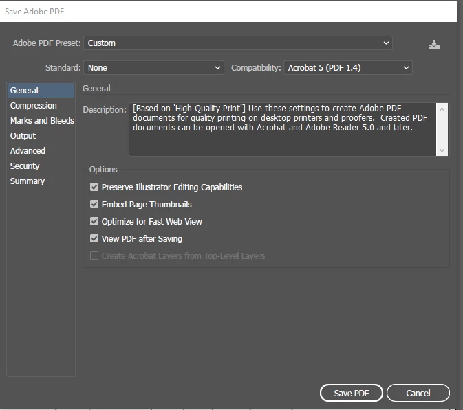Viewport: 463px width, 410px height.
Task: Toggle Embed Page Thumbnails checkbox
Action: tap(94, 204)
